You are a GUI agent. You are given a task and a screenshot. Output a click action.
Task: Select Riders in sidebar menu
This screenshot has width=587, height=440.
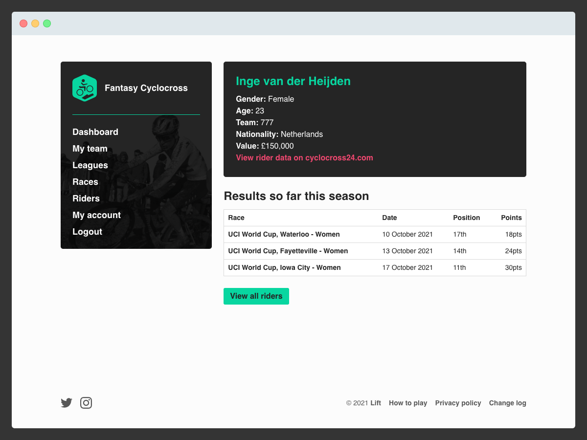point(86,198)
